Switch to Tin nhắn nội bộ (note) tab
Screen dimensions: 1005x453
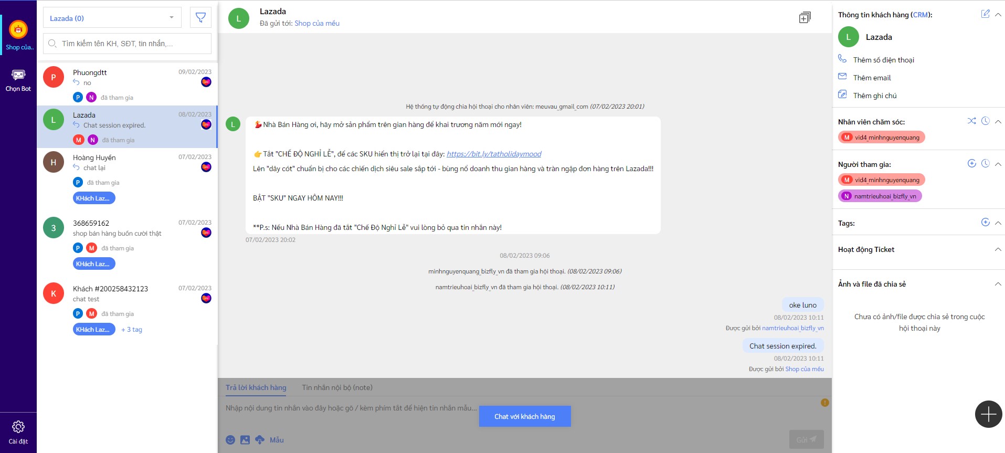[x=337, y=387]
